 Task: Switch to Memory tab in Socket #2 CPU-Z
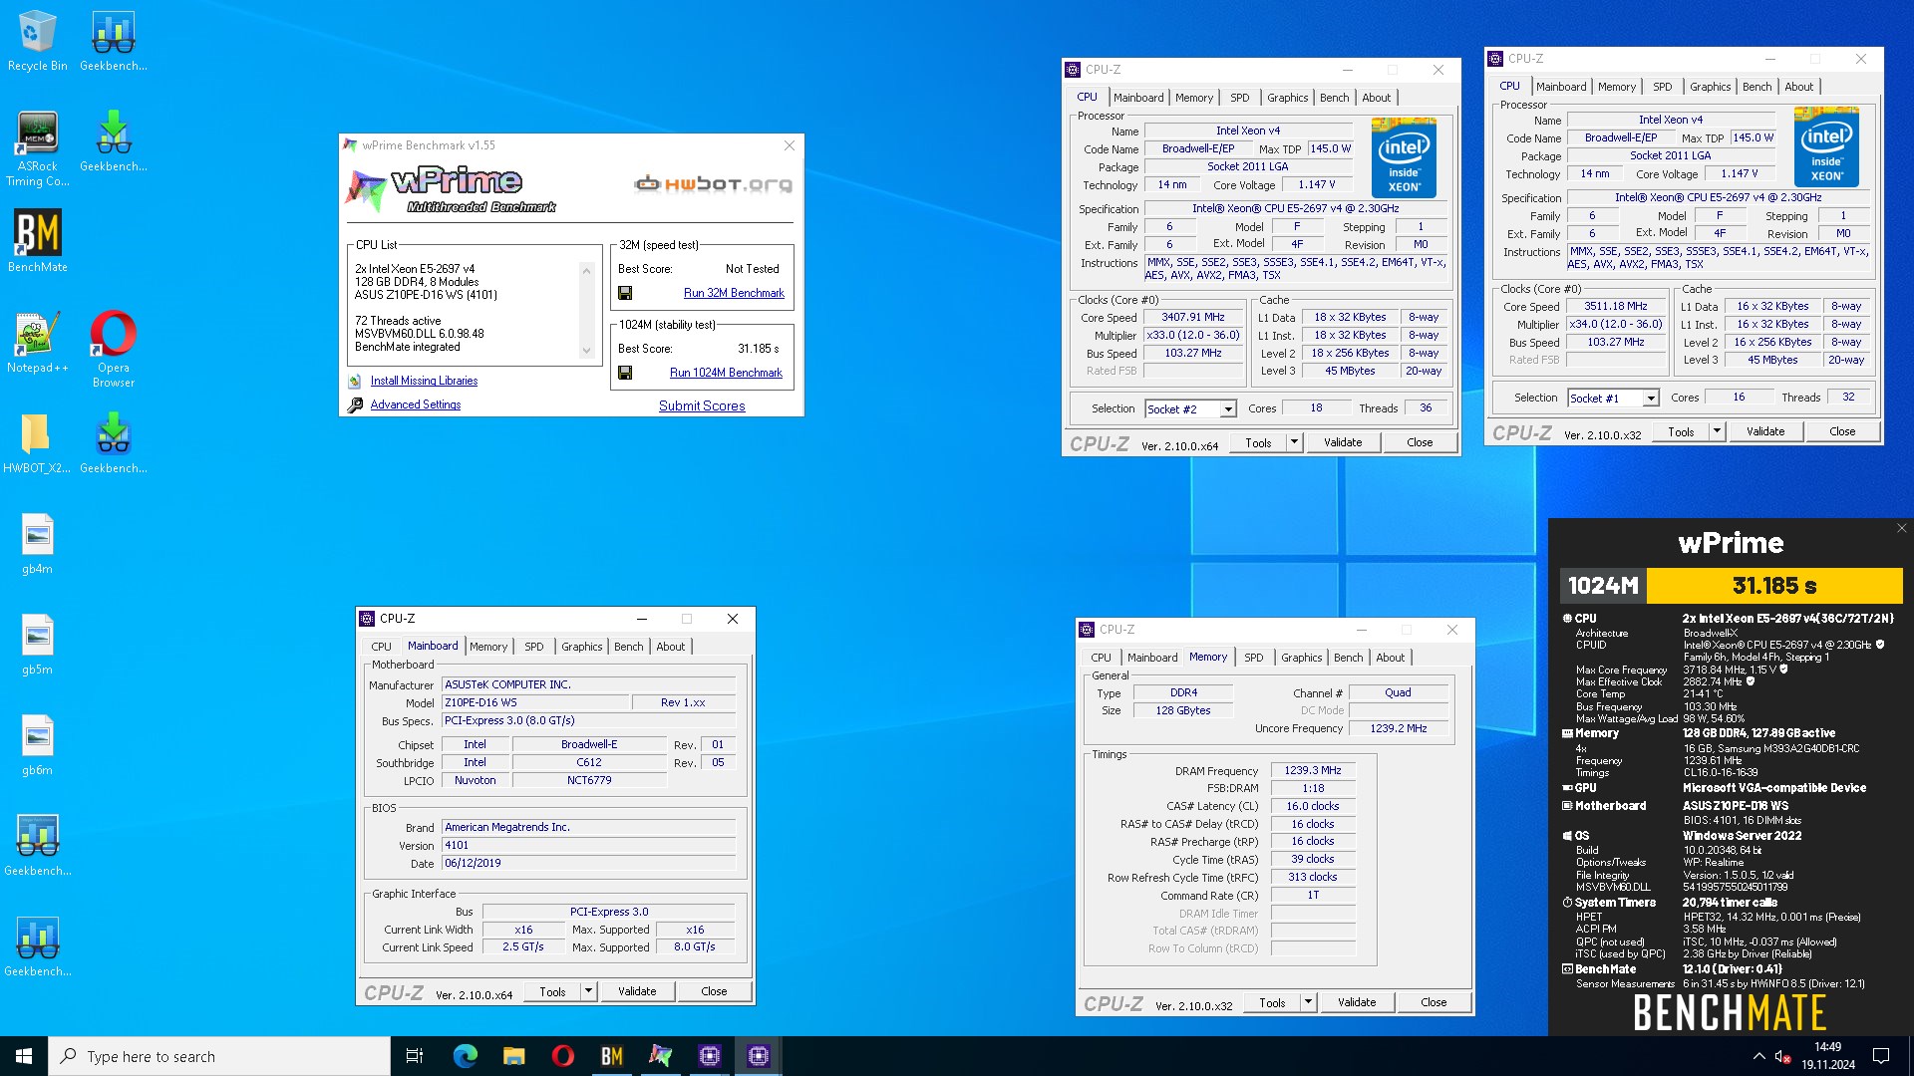coord(1194,98)
